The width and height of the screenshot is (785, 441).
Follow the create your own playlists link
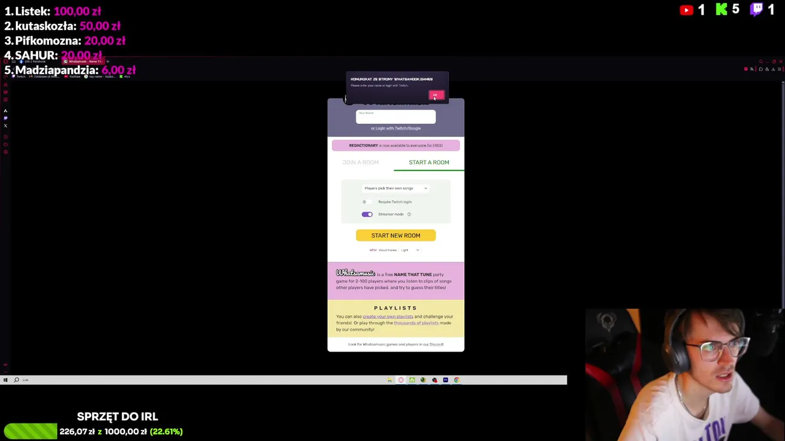[x=388, y=317]
